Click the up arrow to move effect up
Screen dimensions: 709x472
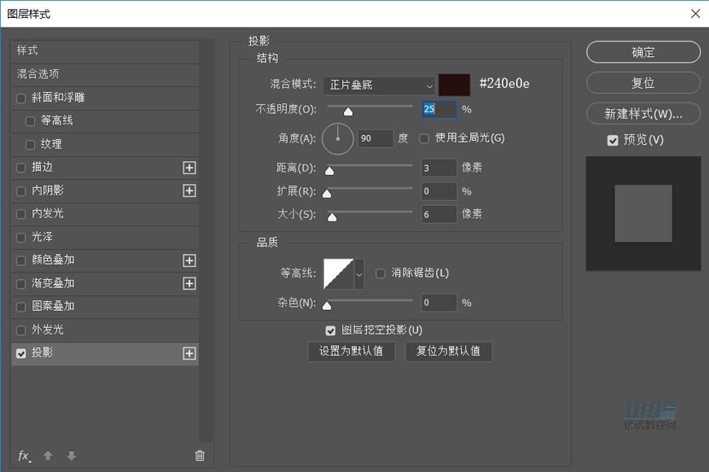coord(46,456)
